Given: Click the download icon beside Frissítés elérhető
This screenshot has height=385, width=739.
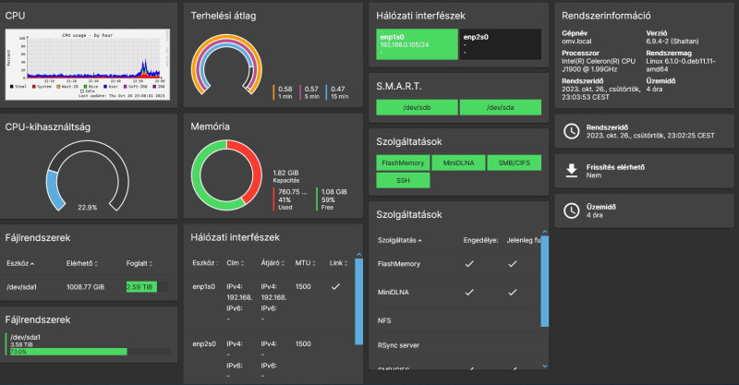Looking at the screenshot, I should [x=571, y=171].
